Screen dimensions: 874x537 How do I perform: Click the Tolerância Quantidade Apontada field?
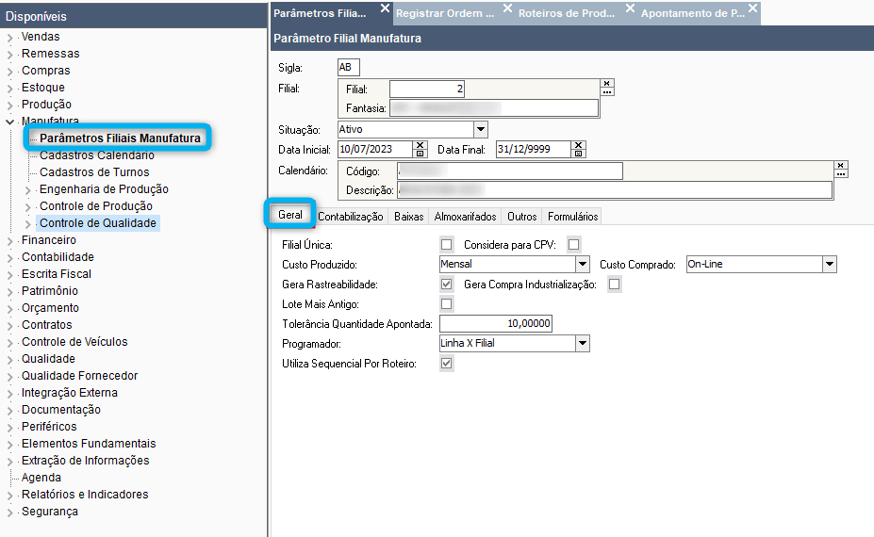[x=496, y=324]
